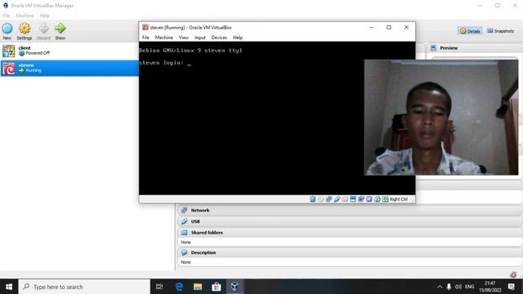Screen dimensions: 523x294
Task: Open the Help menu in Manager window
Action: pos(44,16)
